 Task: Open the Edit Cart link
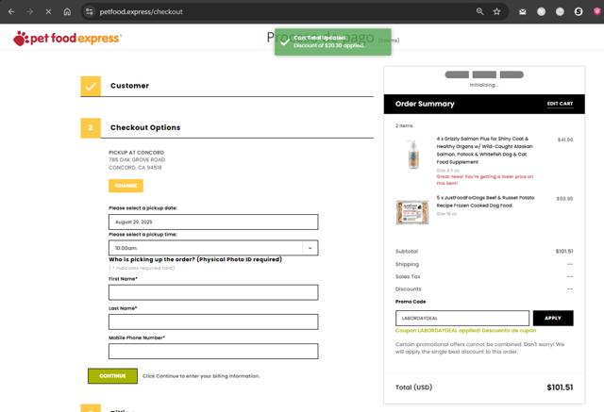coord(560,104)
